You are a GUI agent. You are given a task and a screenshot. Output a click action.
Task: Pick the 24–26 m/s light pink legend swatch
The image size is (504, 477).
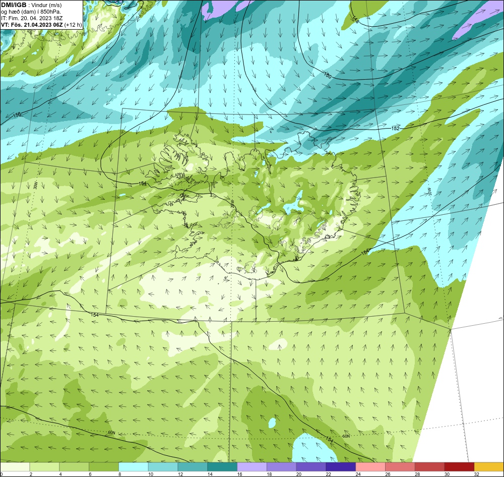click(x=370, y=467)
